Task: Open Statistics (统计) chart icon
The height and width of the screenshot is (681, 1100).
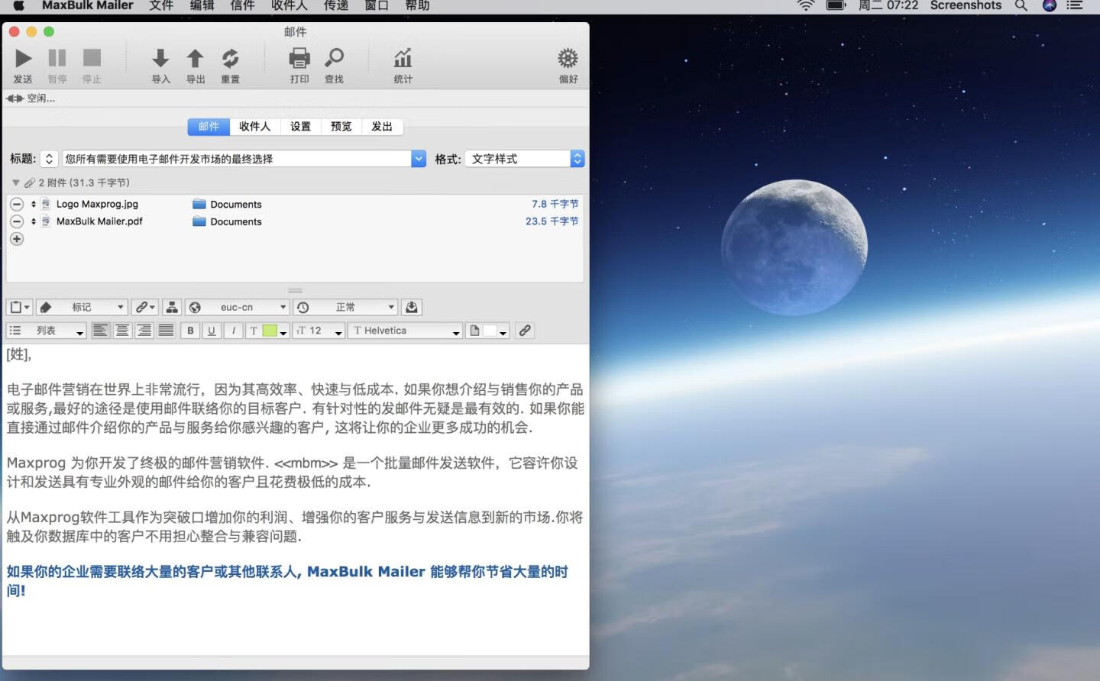Action: [x=403, y=59]
